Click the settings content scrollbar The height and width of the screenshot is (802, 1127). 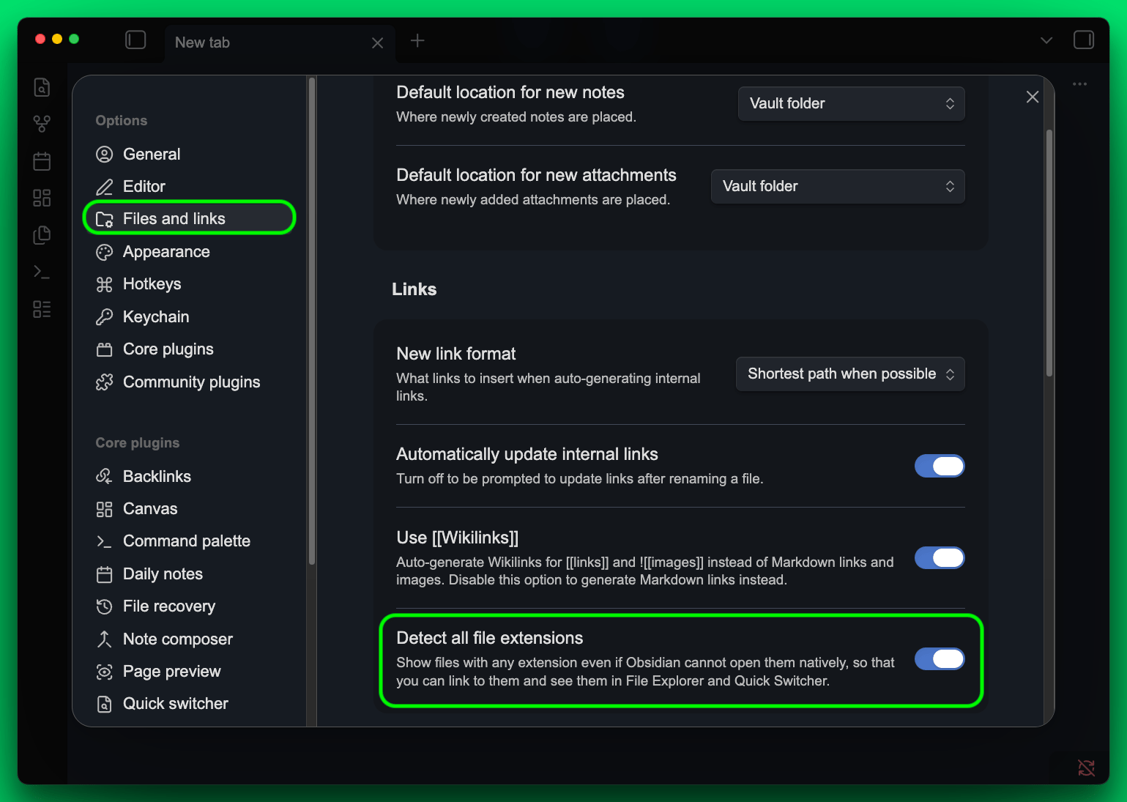tap(1049, 253)
